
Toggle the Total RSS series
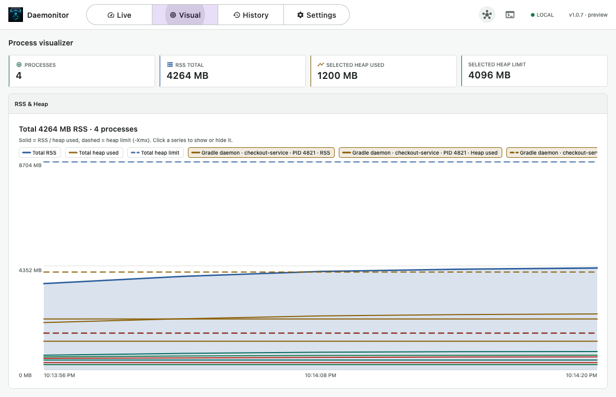pyautogui.click(x=40, y=153)
